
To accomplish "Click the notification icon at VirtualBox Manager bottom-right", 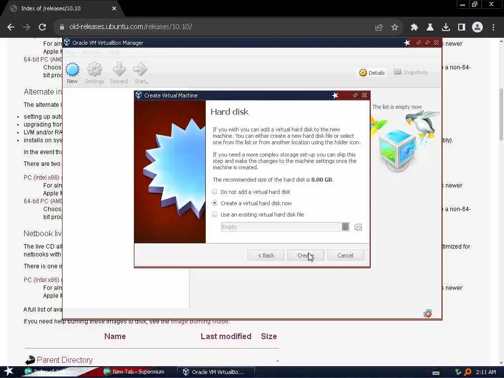I will tap(428, 314).
